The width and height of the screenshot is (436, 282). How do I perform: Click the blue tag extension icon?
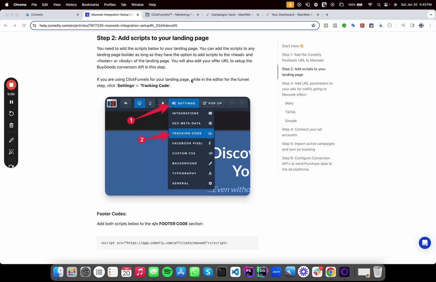(353, 26)
